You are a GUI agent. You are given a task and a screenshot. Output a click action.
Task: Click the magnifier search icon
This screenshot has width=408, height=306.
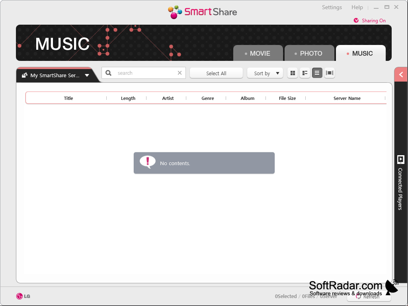(x=109, y=73)
